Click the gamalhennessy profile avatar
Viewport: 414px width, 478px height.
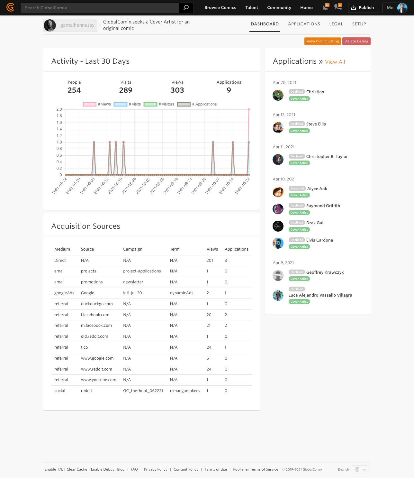point(50,25)
